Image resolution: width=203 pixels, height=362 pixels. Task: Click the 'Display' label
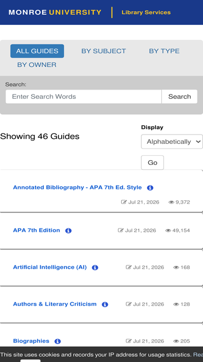(x=152, y=128)
